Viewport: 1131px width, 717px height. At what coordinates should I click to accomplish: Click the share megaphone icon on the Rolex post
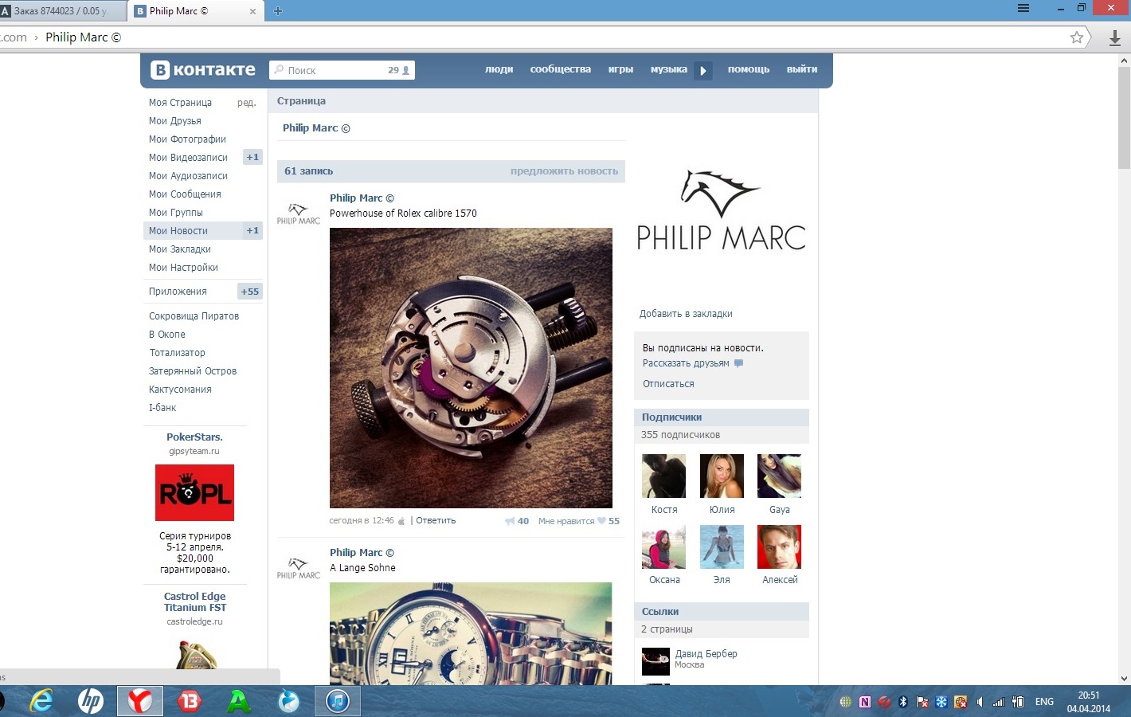pyautogui.click(x=510, y=521)
